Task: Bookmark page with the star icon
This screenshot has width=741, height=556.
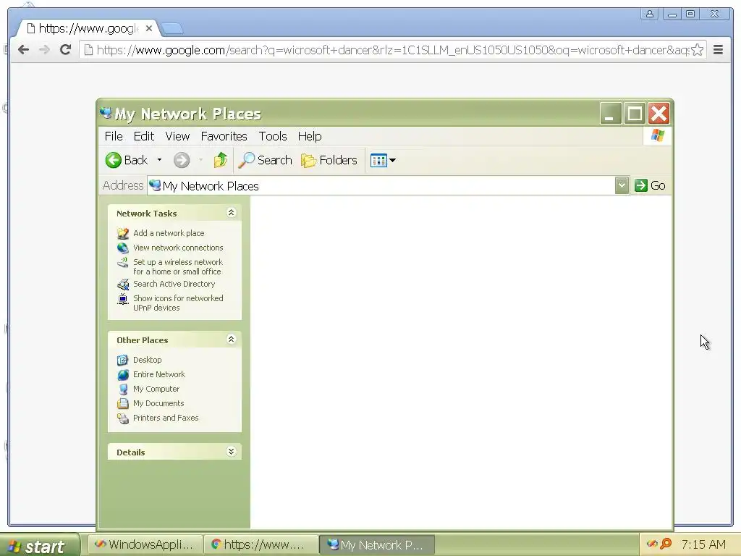Action: click(x=697, y=50)
